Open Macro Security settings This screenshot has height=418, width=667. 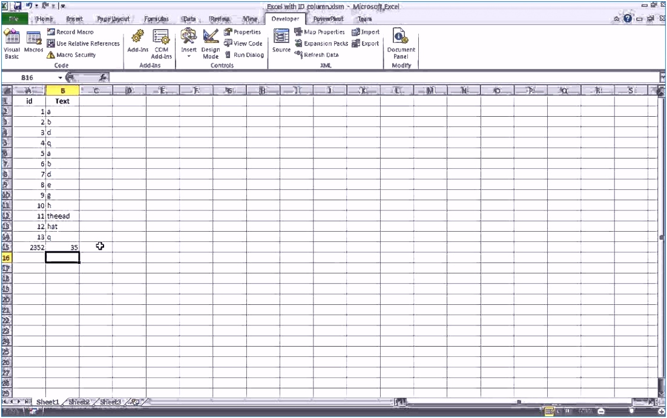click(x=71, y=55)
